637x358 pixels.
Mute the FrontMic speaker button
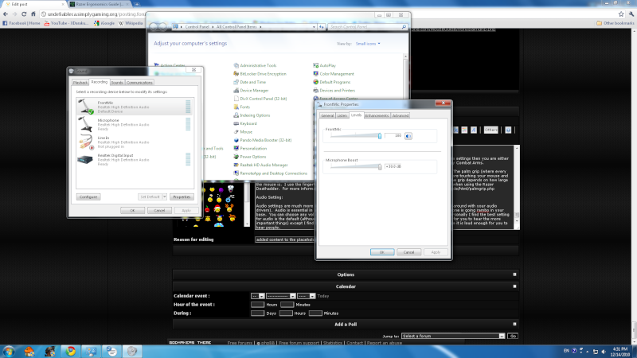point(408,136)
